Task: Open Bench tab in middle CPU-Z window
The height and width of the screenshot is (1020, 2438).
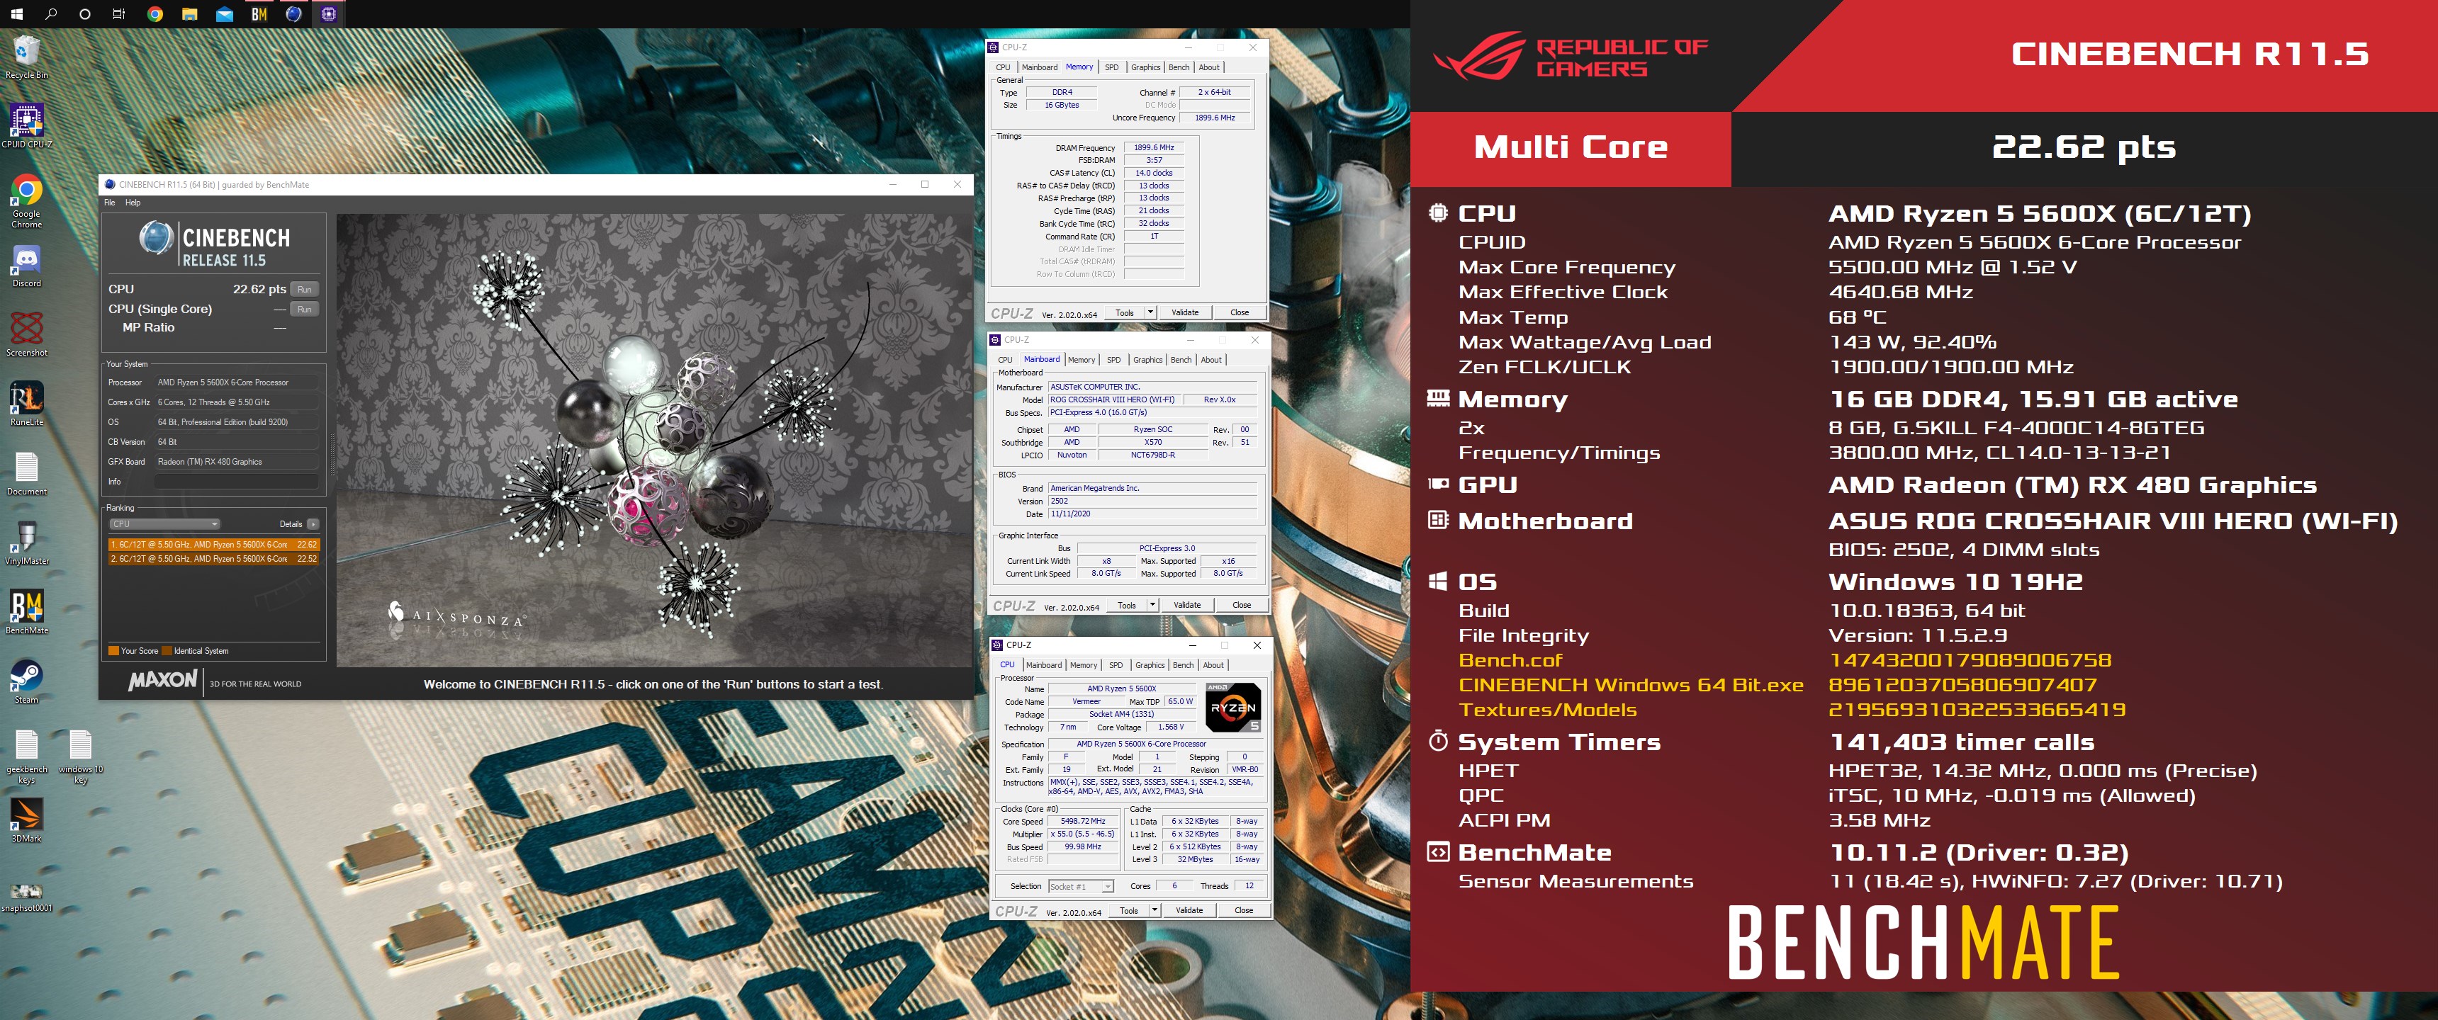Action: click(1181, 360)
